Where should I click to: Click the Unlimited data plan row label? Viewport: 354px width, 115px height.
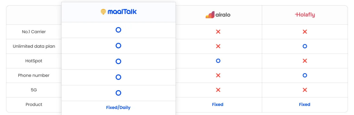coord(34,46)
